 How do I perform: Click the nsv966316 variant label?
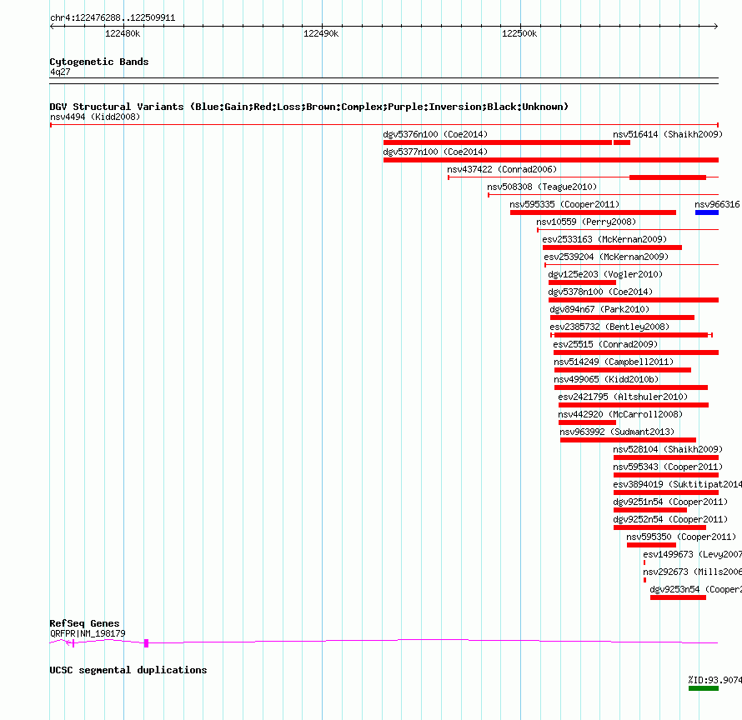coord(717,204)
